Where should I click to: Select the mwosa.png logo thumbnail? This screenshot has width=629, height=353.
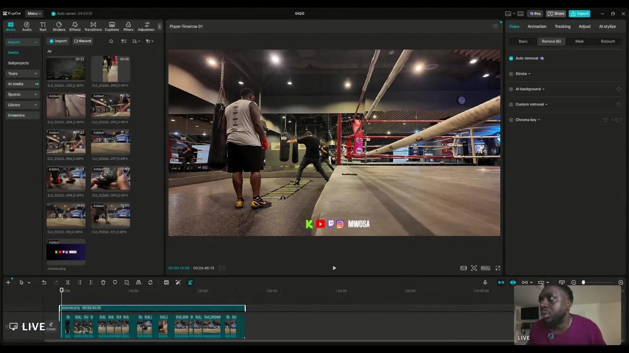66,252
